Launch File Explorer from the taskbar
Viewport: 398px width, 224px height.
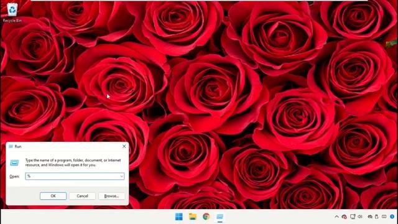point(193,217)
